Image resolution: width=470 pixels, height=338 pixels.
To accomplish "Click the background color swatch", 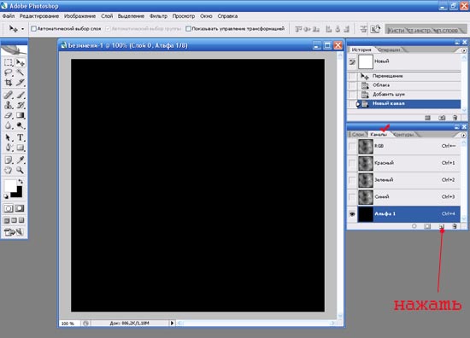I will pyautogui.click(x=19, y=194).
